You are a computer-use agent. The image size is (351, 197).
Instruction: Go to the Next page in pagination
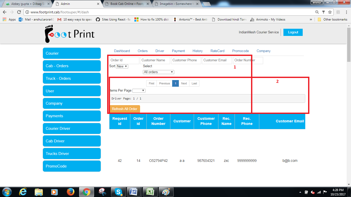[184, 83]
